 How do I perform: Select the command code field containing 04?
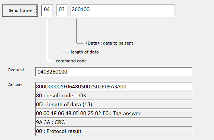pos(47,10)
